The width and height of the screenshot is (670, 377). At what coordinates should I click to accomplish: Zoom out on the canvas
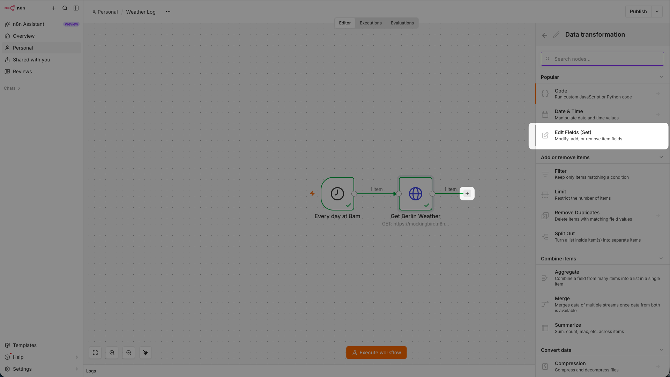coord(129,353)
